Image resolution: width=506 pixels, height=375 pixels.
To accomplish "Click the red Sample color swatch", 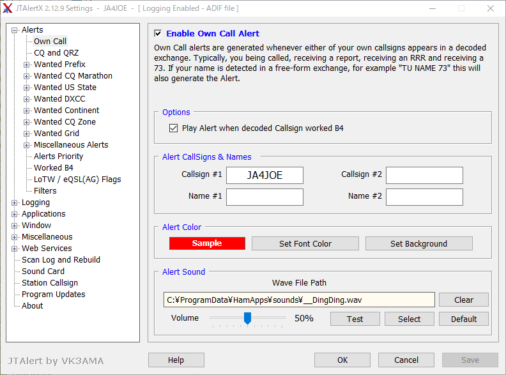I will tap(207, 243).
